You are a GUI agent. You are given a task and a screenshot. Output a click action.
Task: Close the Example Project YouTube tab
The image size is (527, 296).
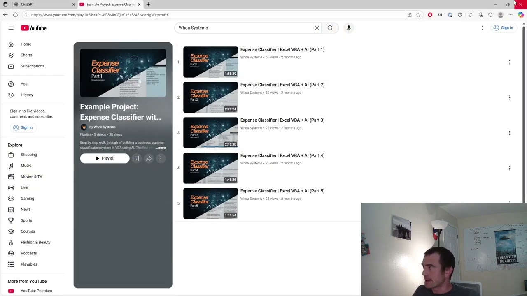click(x=139, y=5)
